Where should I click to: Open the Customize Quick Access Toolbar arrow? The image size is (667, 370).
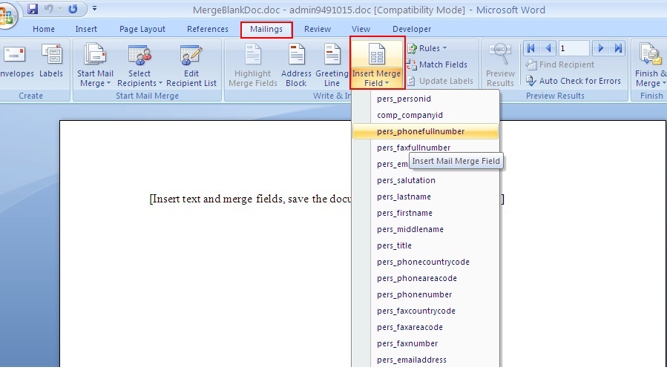click(94, 8)
